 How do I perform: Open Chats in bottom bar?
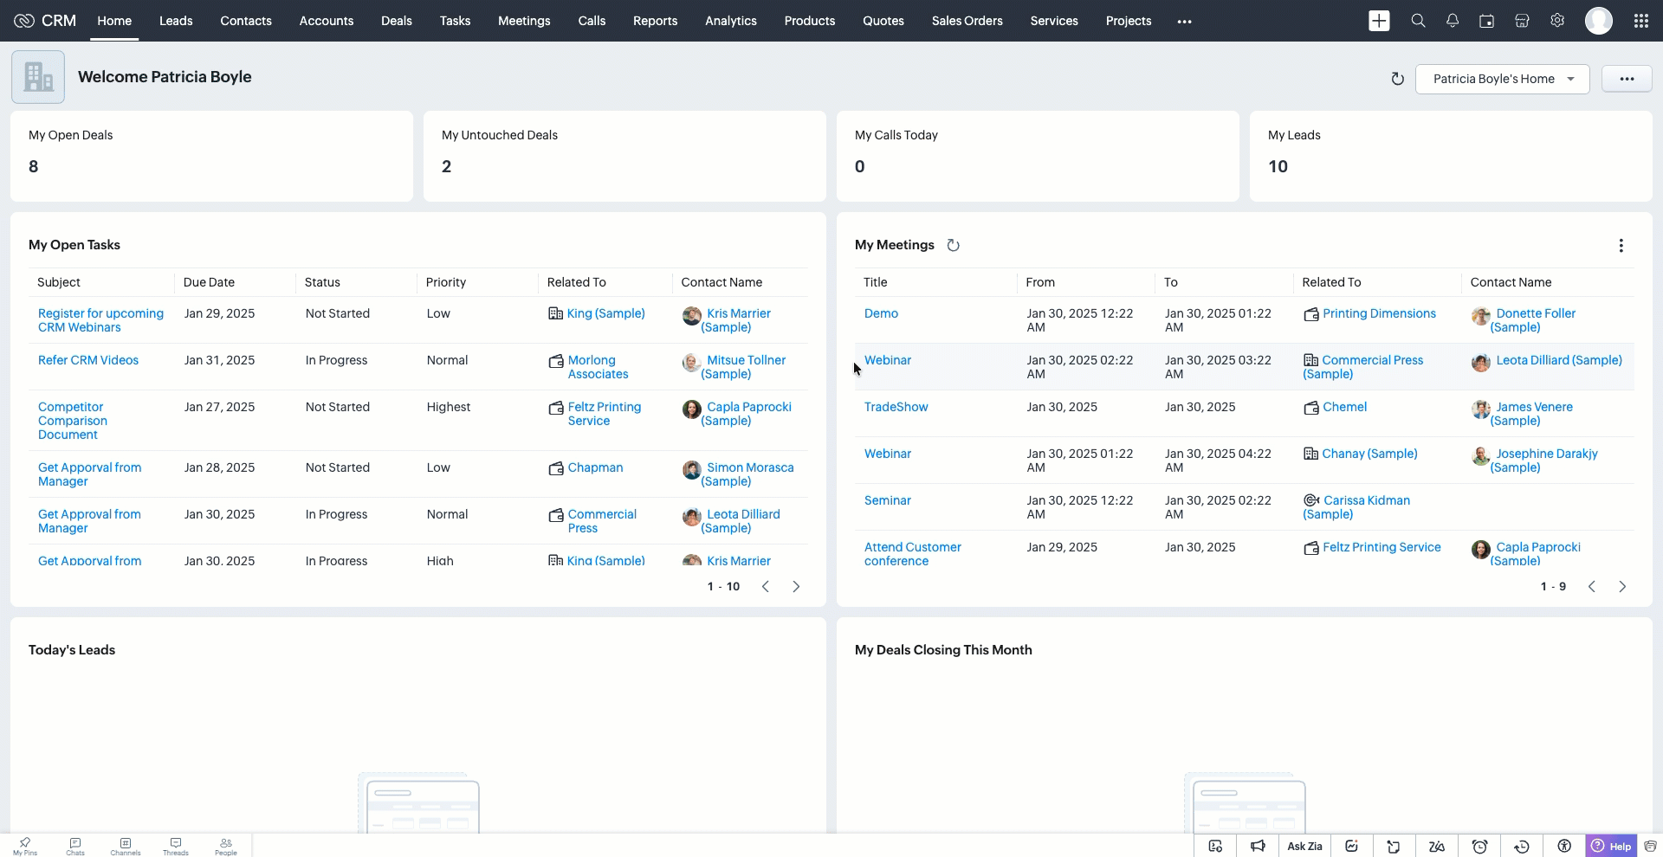pyautogui.click(x=75, y=846)
